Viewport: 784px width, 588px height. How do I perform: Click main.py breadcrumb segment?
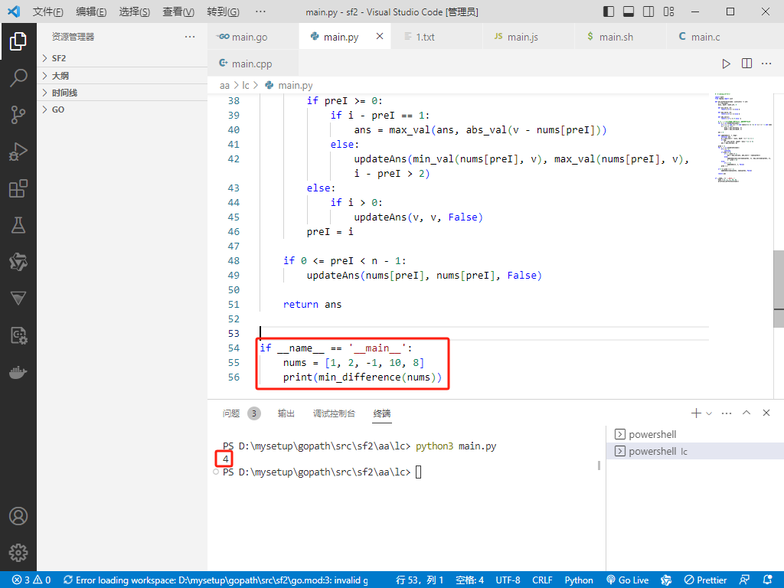click(x=289, y=86)
